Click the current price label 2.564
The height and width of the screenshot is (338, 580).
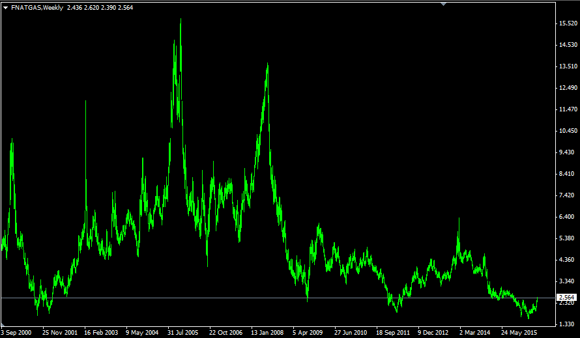(x=567, y=298)
